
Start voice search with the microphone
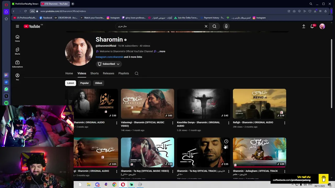tap(226, 26)
